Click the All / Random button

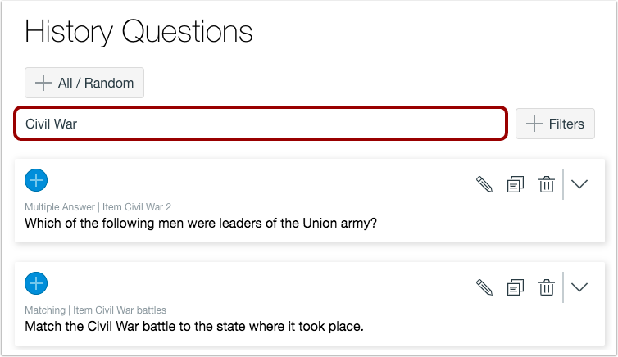click(84, 83)
